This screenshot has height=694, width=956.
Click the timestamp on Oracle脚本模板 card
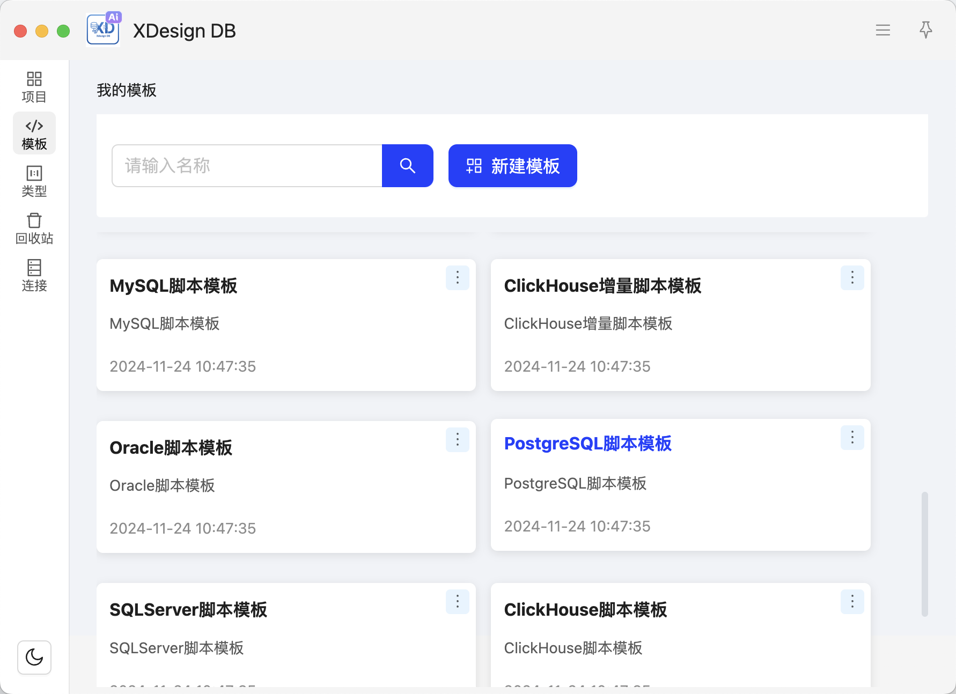tap(182, 528)
